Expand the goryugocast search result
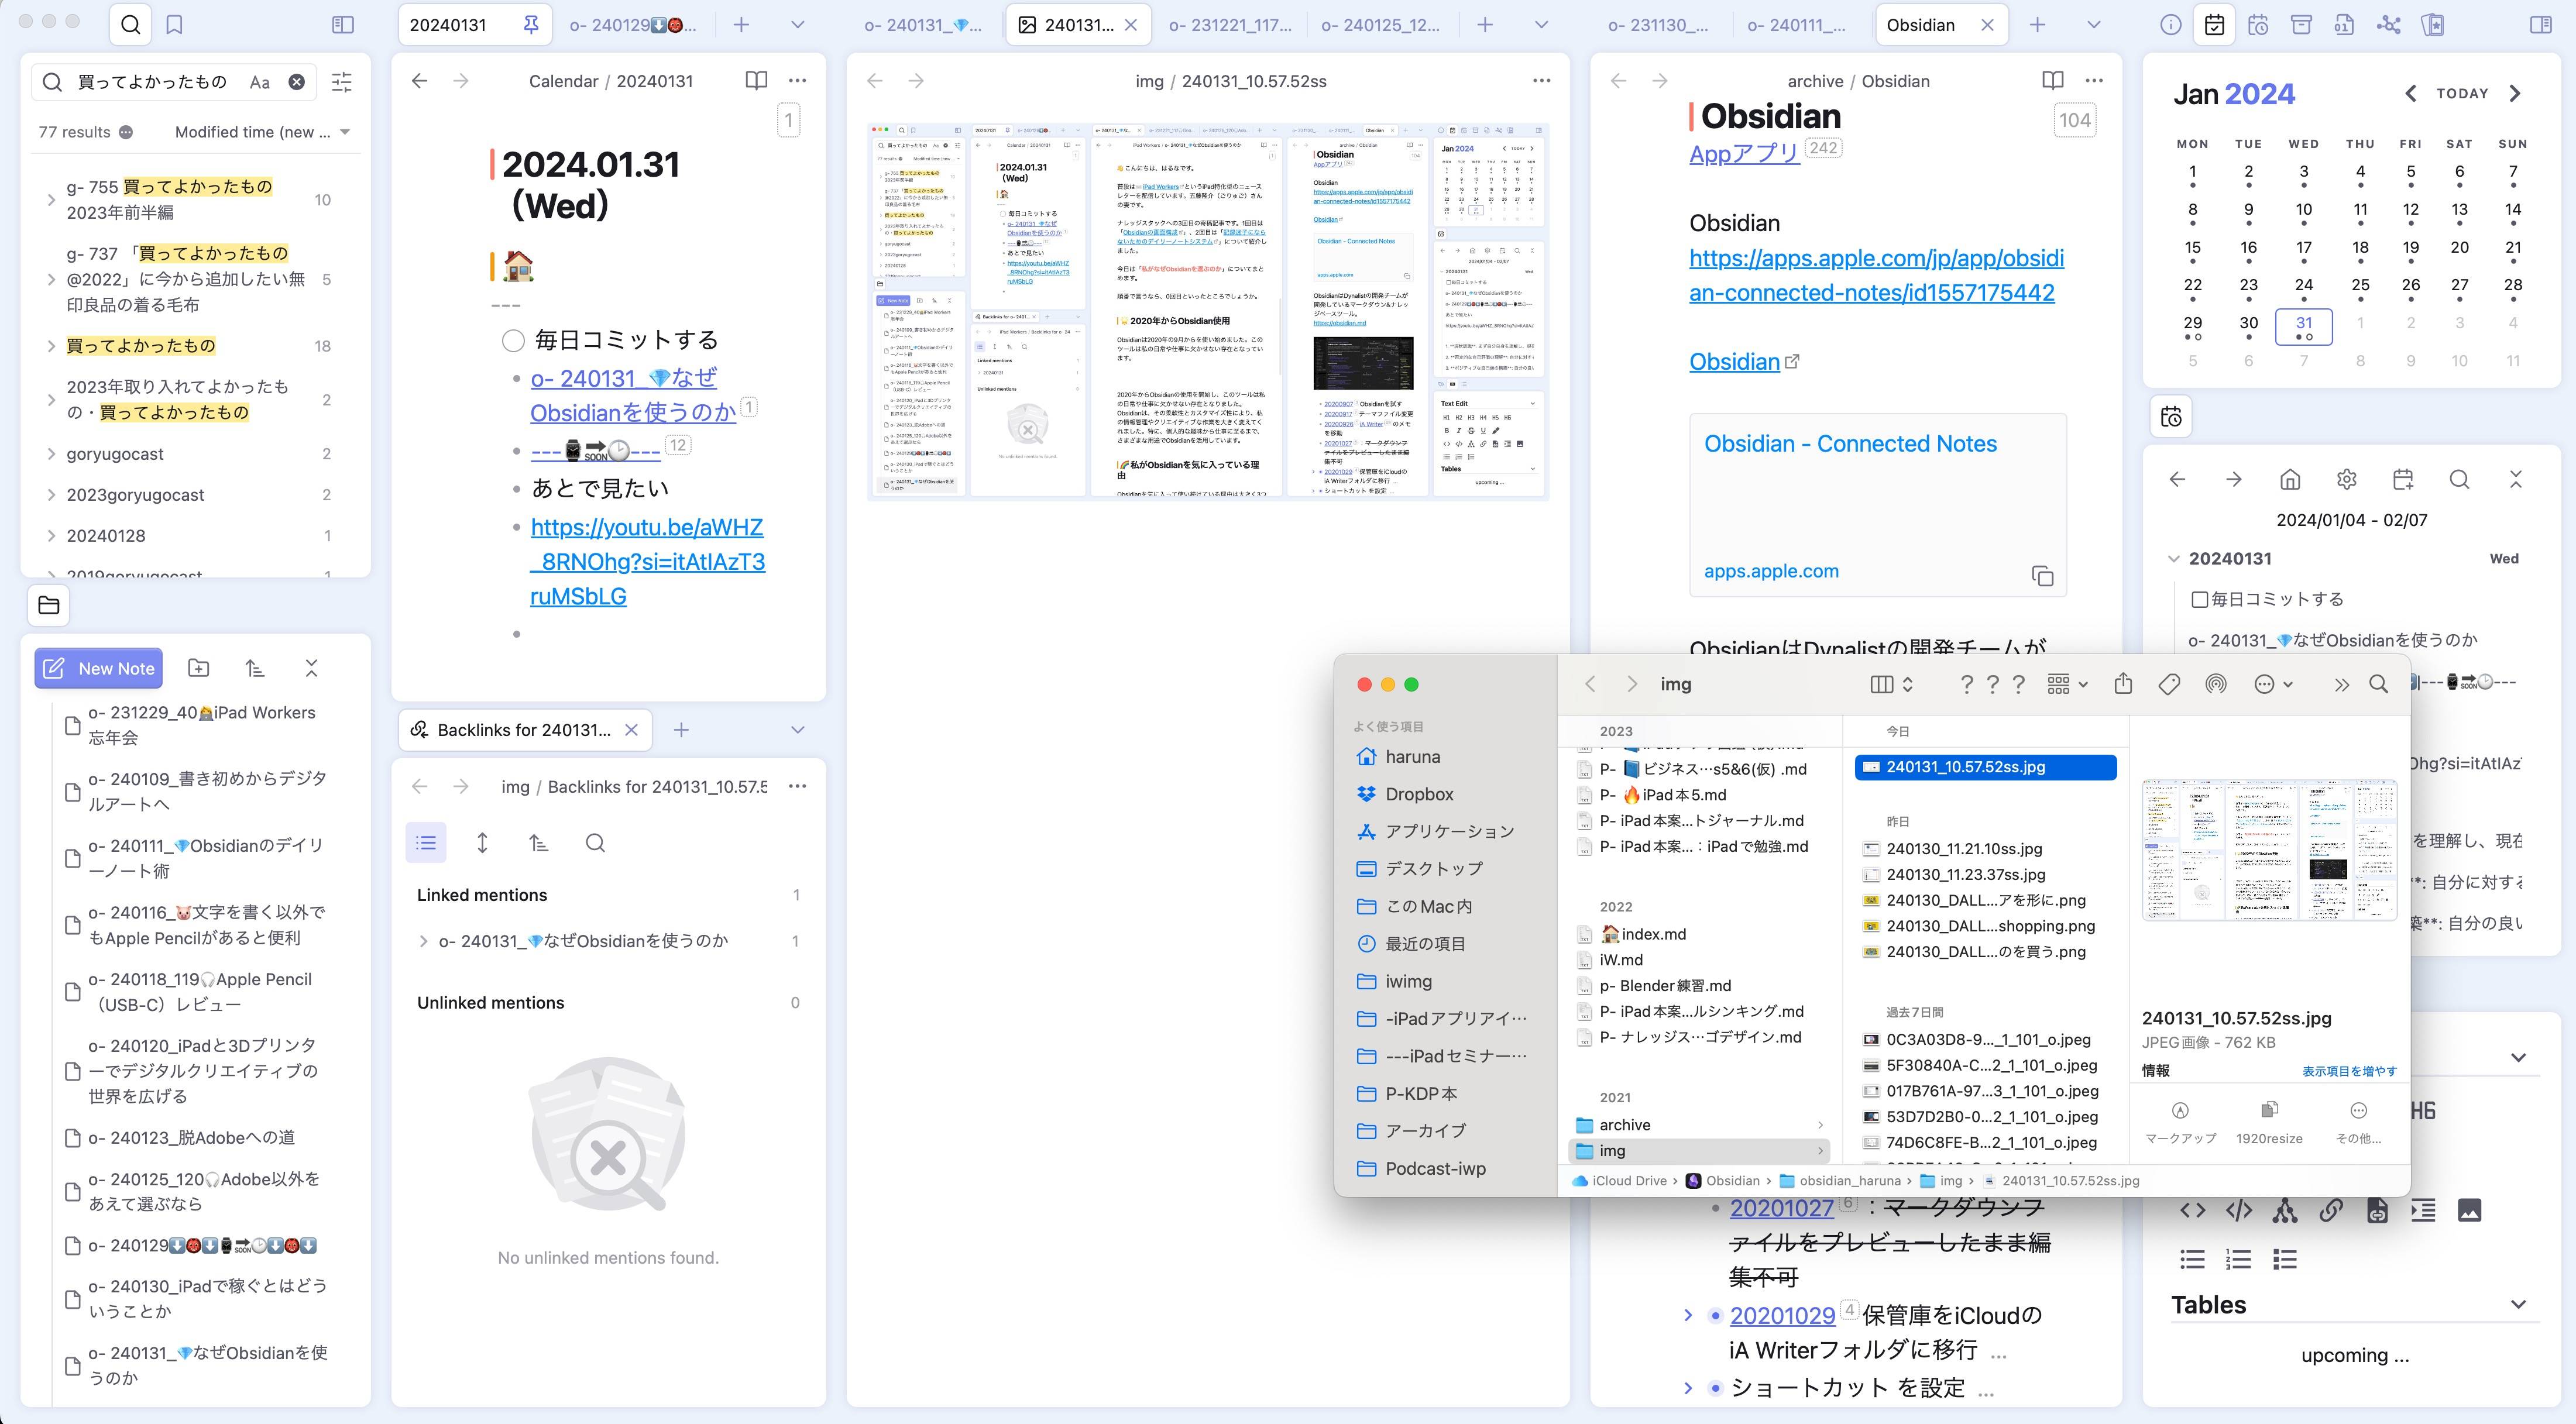Viewport: 2576px width, 1424px height. (51, 454)
